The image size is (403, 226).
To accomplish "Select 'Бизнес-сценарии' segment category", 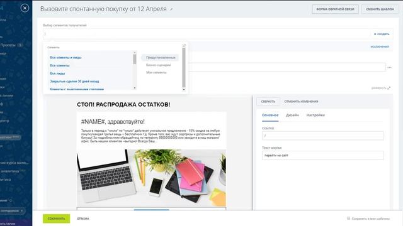I will pos(158,65).
